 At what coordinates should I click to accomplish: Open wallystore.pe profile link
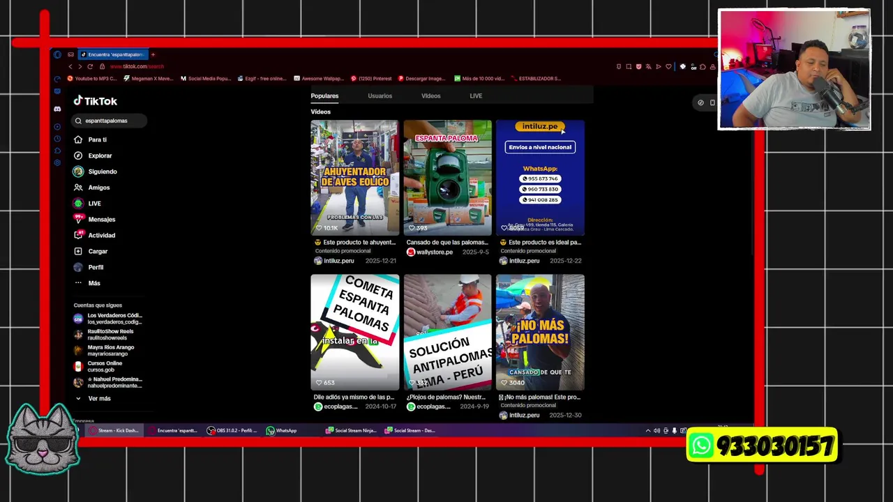[430, 252]
